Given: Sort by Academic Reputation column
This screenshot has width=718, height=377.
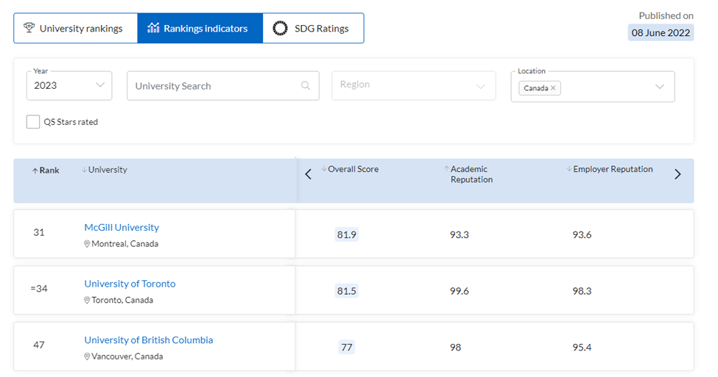Looking at the screenshot, I should [x=468, y=174].
